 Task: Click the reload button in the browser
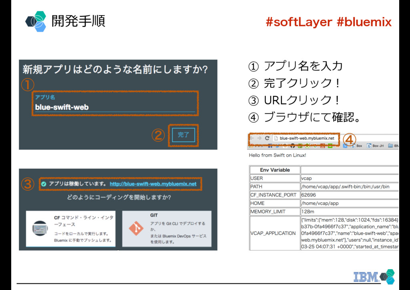(x=267, y=138)
